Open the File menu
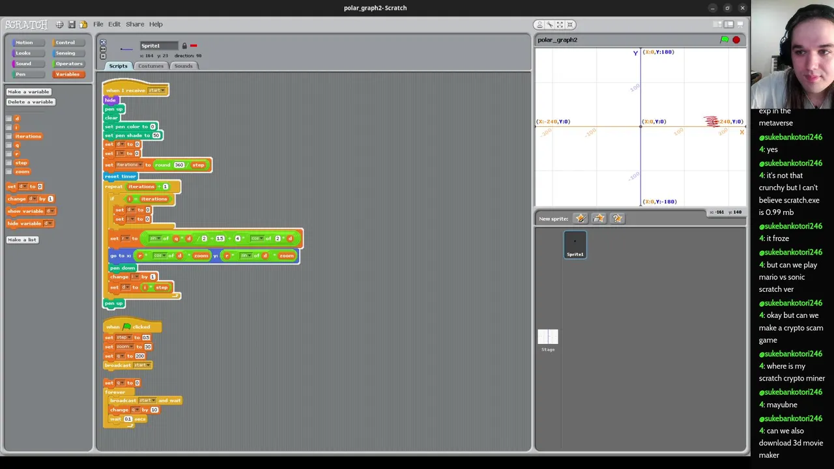Image resolution: width=834 pixels, height=469 pixels. pos(98,24)
